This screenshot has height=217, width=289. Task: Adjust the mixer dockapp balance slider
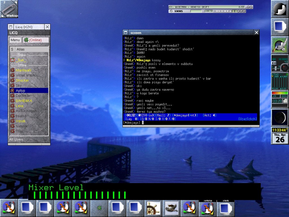tap(275, 68)
